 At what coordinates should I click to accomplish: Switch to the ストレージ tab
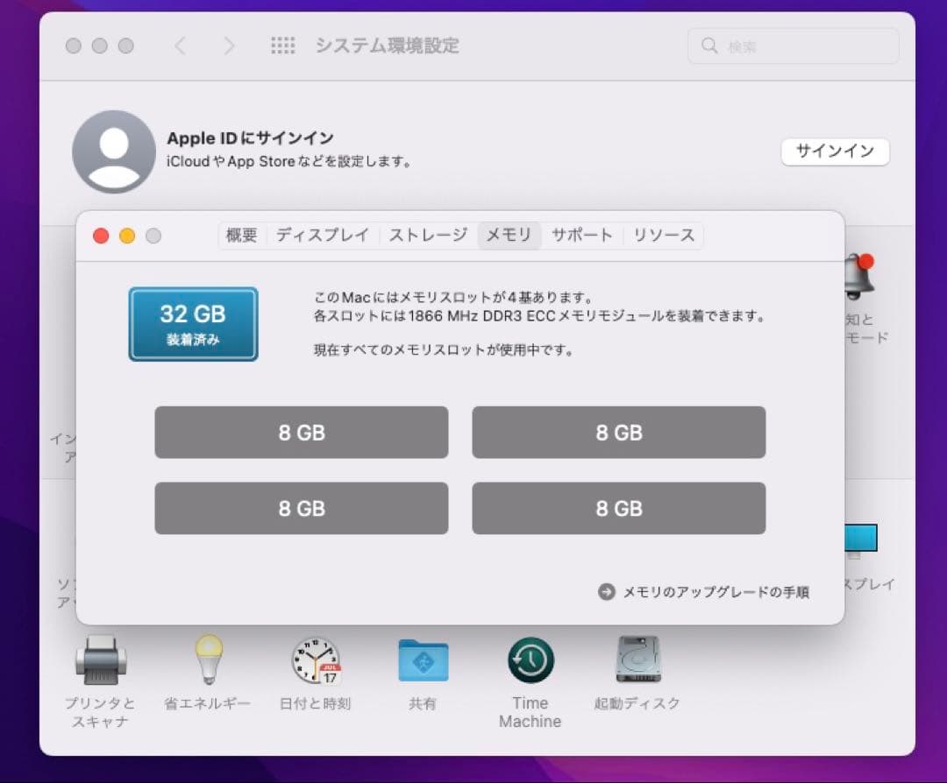426,235
